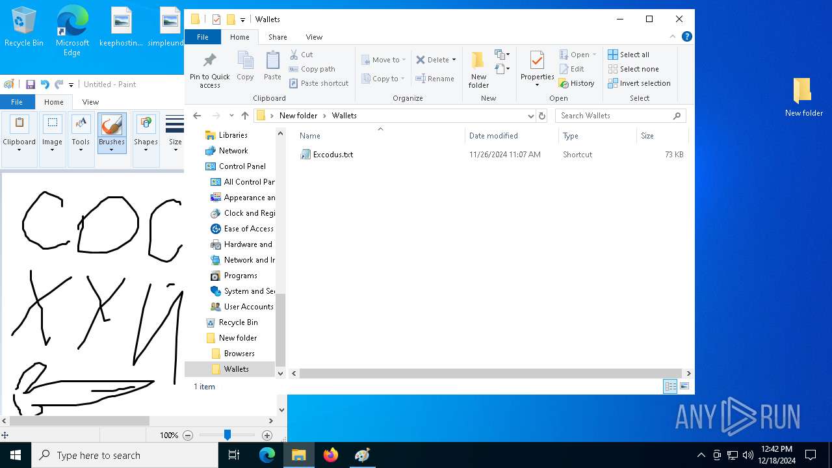Click Paste shortcut in ribbon
The width and height of the screenshot is (832, 468).
(318, 83)
